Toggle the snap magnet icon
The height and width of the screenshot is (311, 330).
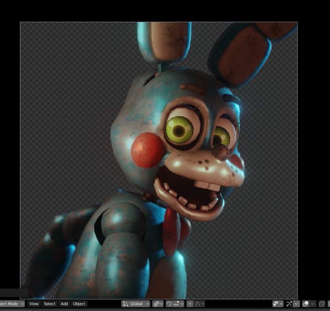click(x=169, y=304)
